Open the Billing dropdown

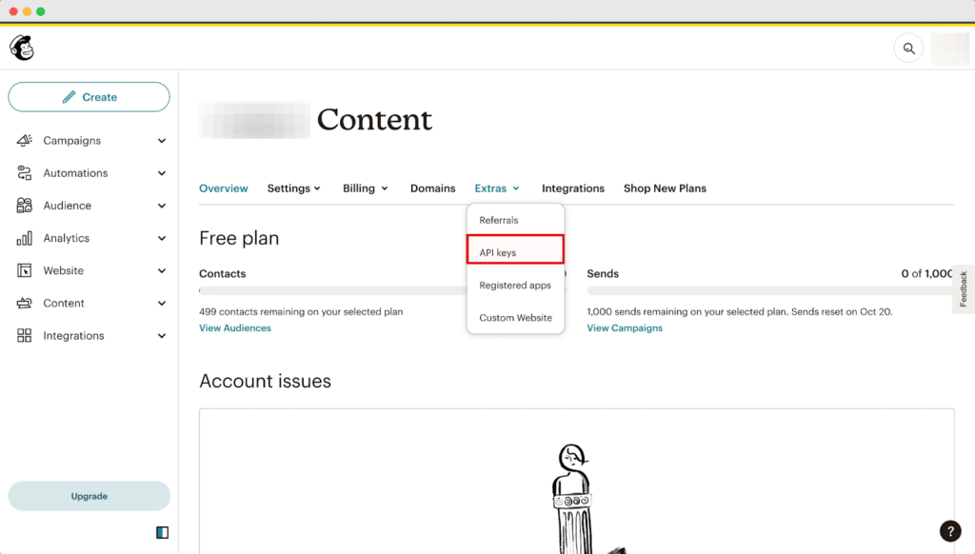tap(365, 188)
